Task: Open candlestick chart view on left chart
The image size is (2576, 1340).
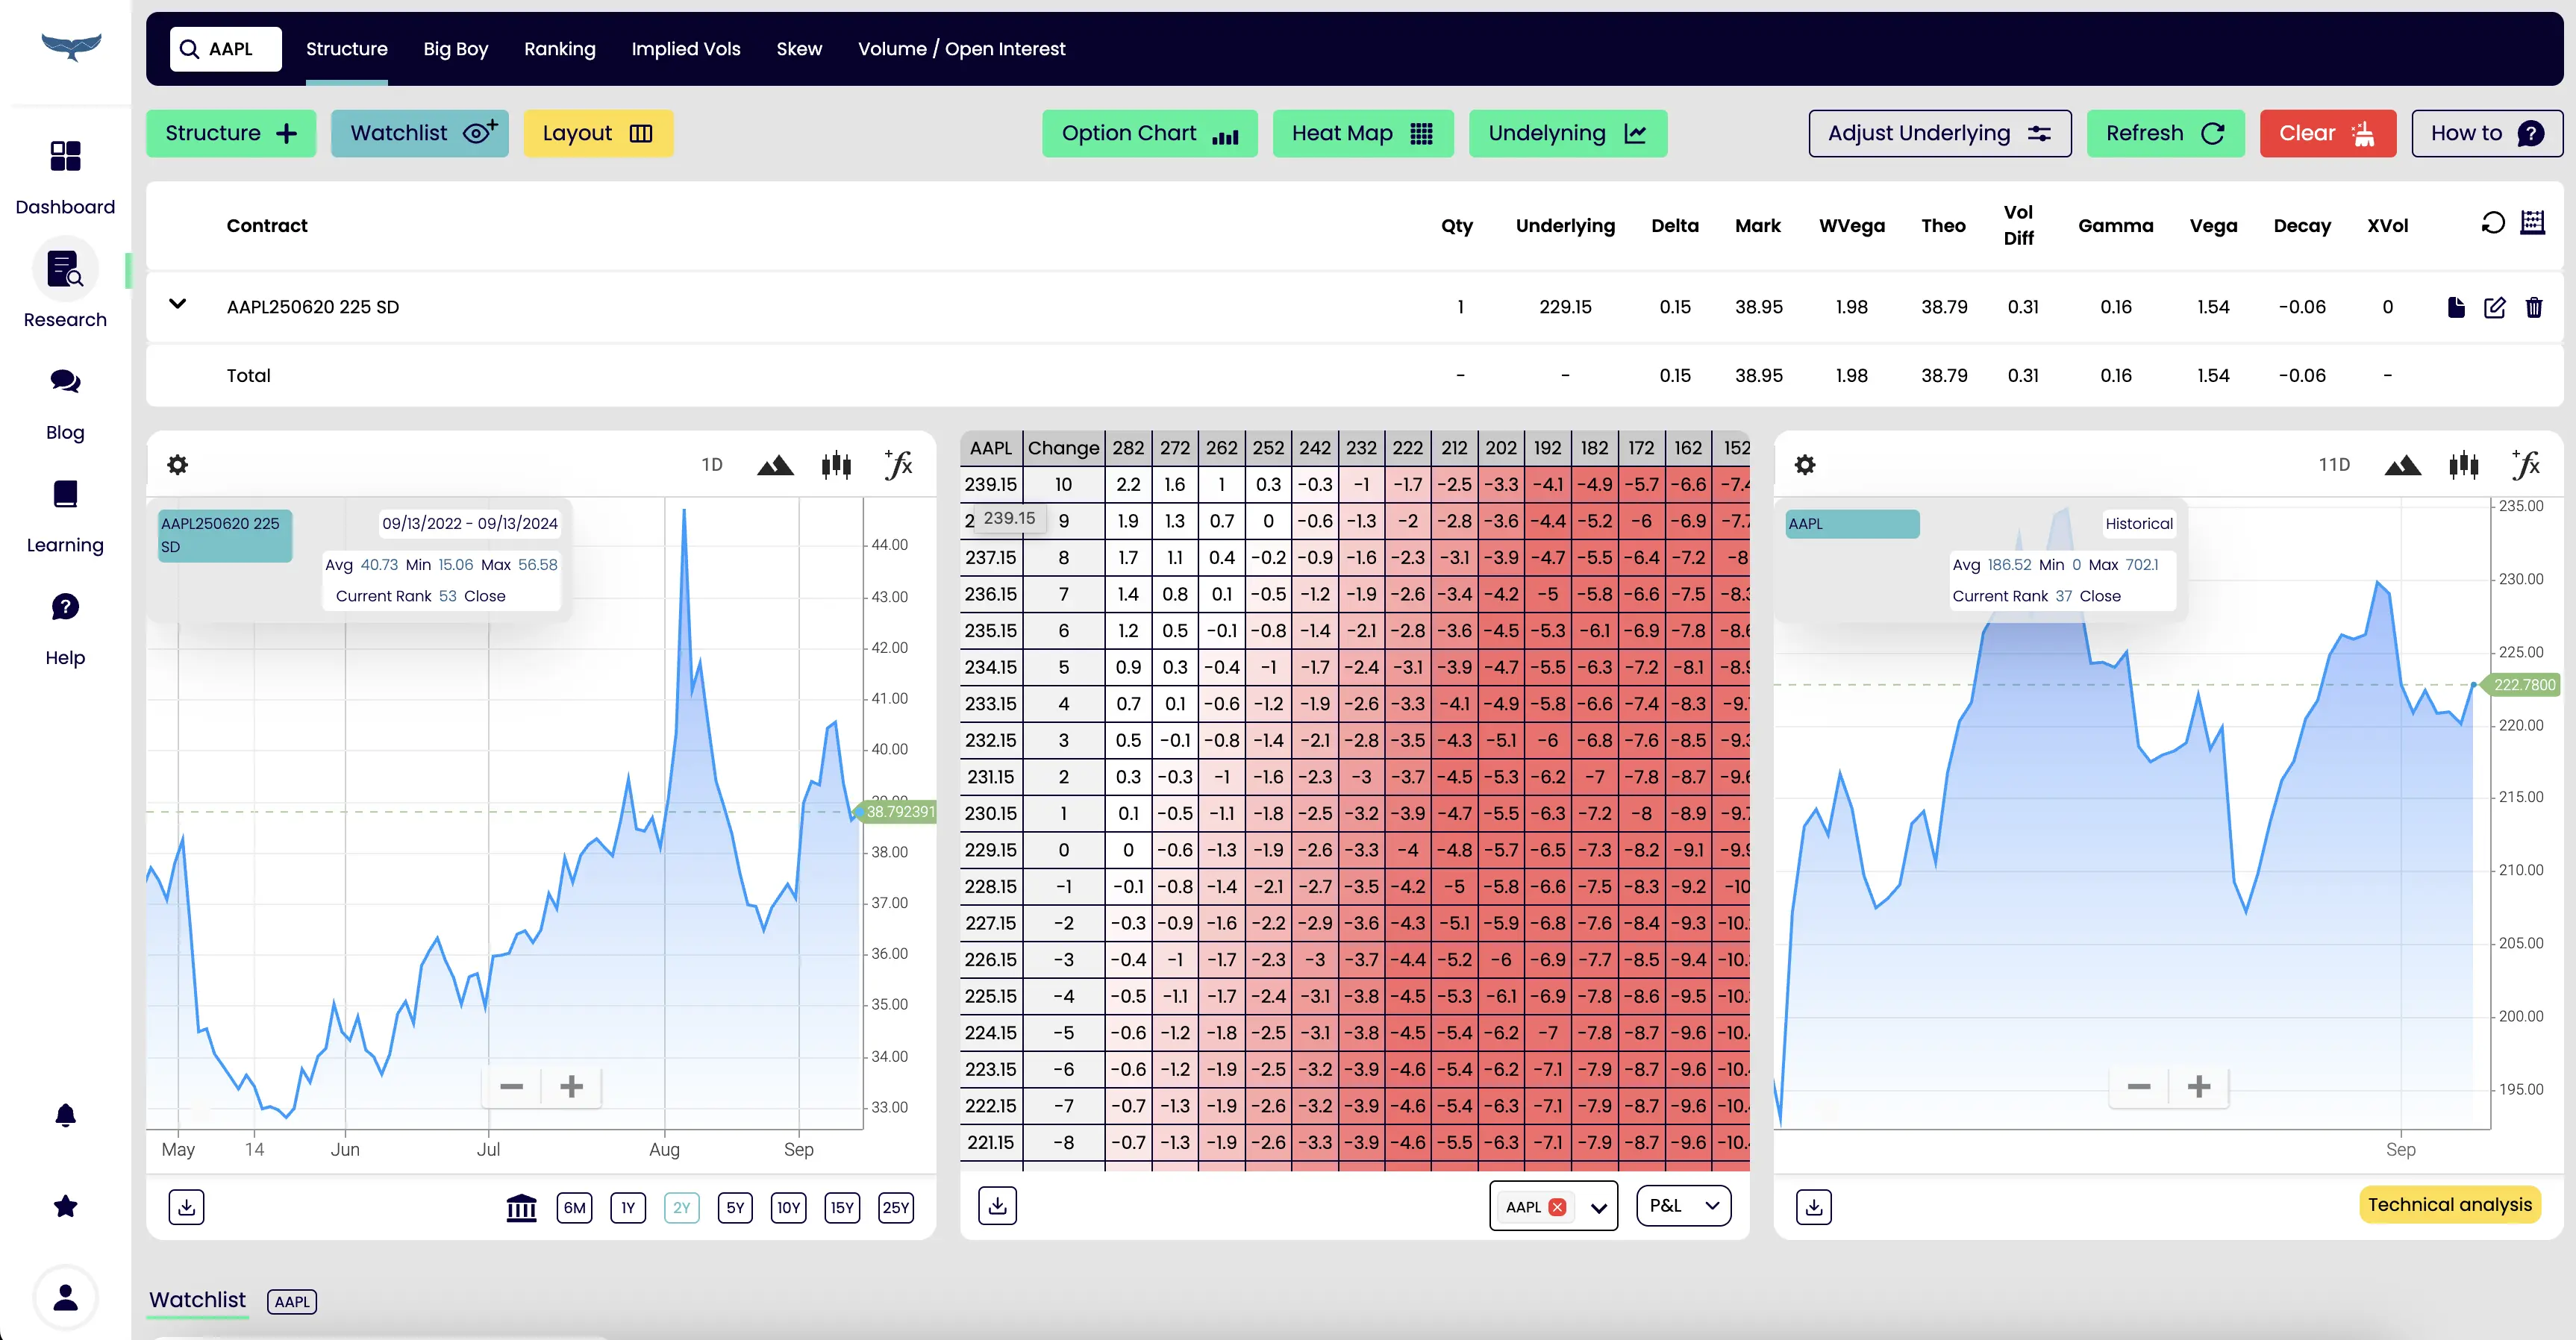Action: (836, 464)
